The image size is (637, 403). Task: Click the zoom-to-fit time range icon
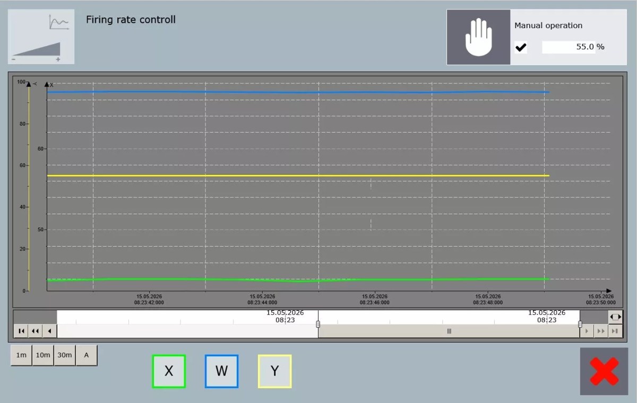point(615,317)
